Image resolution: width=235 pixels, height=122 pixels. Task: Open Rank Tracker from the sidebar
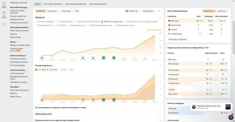pyautogui.click(x=4, y=5)
